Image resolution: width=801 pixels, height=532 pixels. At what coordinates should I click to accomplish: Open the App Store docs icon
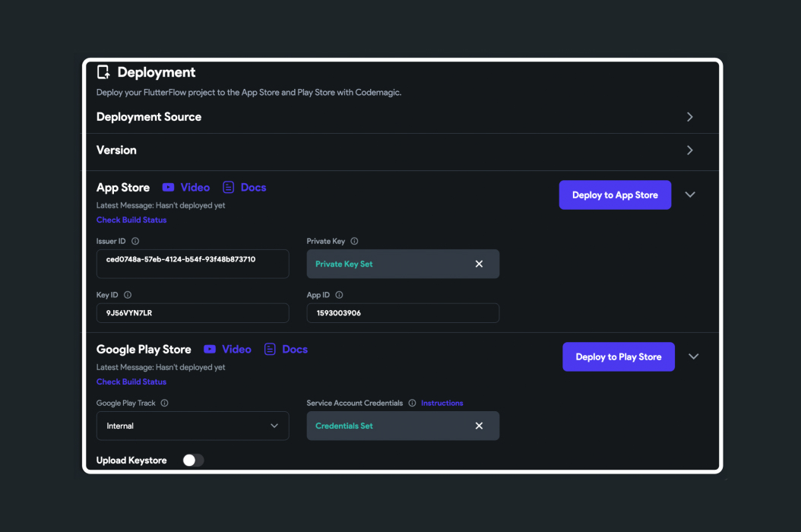click(228, 188)
